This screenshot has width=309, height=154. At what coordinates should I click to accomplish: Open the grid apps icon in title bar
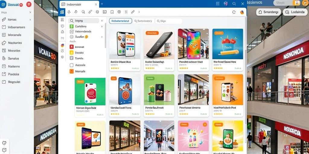pos(218,4)
